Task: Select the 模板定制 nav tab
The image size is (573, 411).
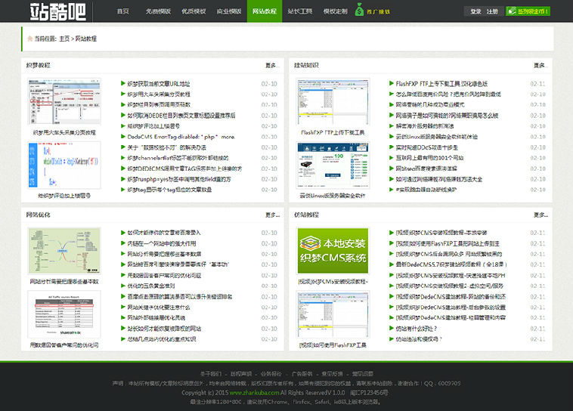Action: (x=335, y=11)
